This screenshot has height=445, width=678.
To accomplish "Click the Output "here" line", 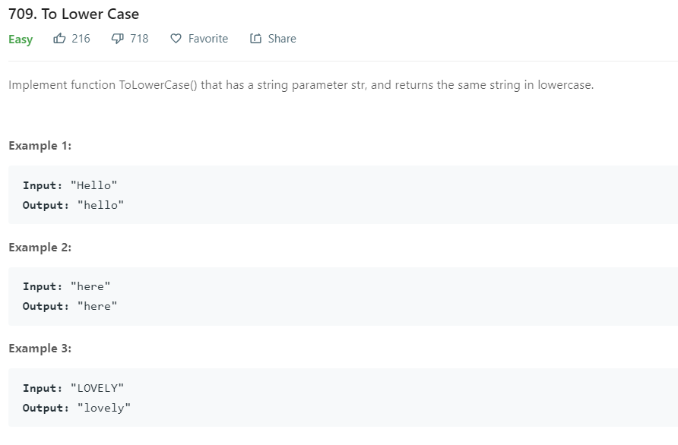I will coord(70,307).
